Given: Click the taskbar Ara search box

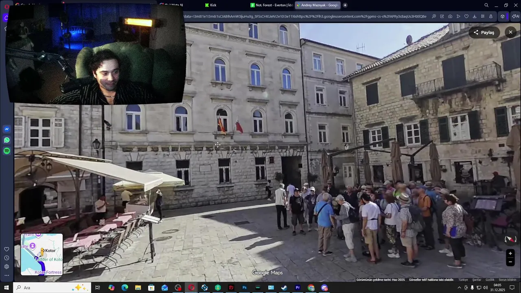Looking at the screenshot, I should [x=52, y=288].
